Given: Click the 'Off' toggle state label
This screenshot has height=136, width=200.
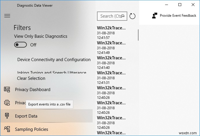Looking at the screenshot, I should 33,45.
